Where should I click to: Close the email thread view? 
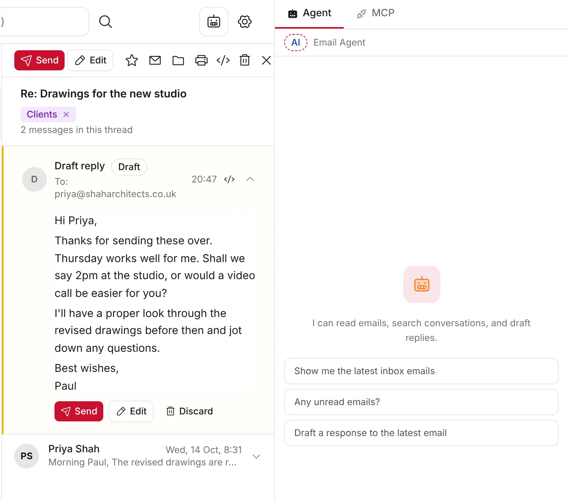(266, 60)
